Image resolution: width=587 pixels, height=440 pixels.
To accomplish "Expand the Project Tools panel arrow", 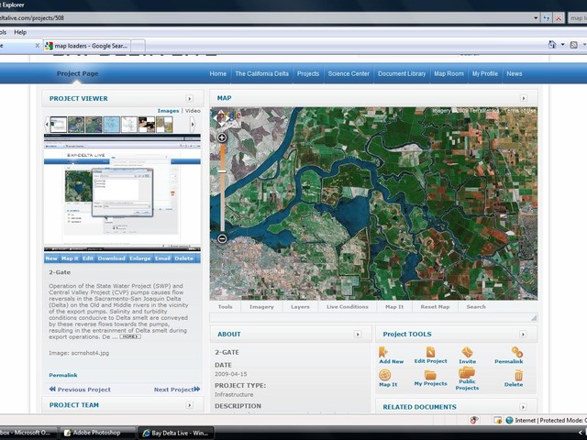I will [x=523, y=335].
